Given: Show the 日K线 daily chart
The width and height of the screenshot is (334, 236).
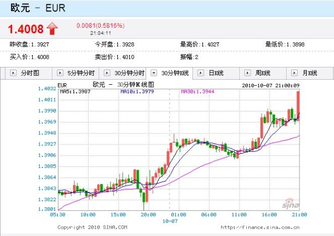Looking at the screenshot, I should click(216, 73).
